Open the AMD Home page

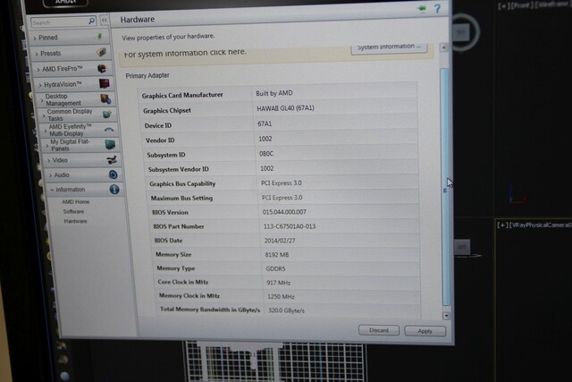point(75,201)
